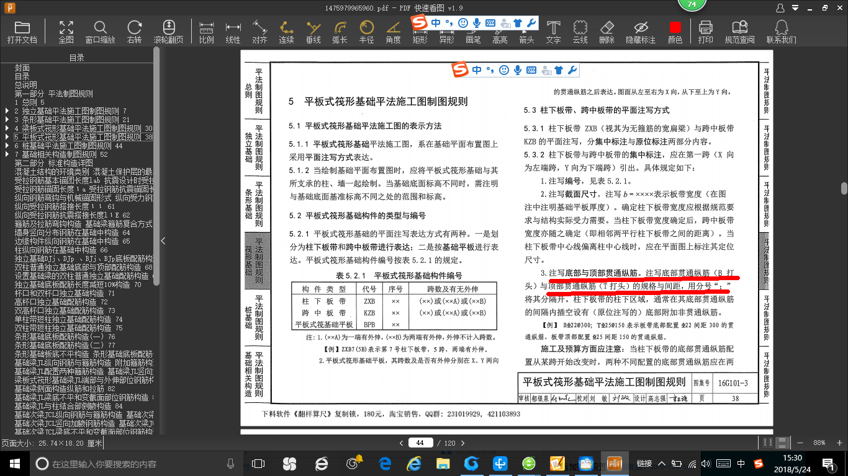The width and height of the screenshot is (848, 476).
Task: Open the Windows Start menu
Action: [x=14, y=464]
